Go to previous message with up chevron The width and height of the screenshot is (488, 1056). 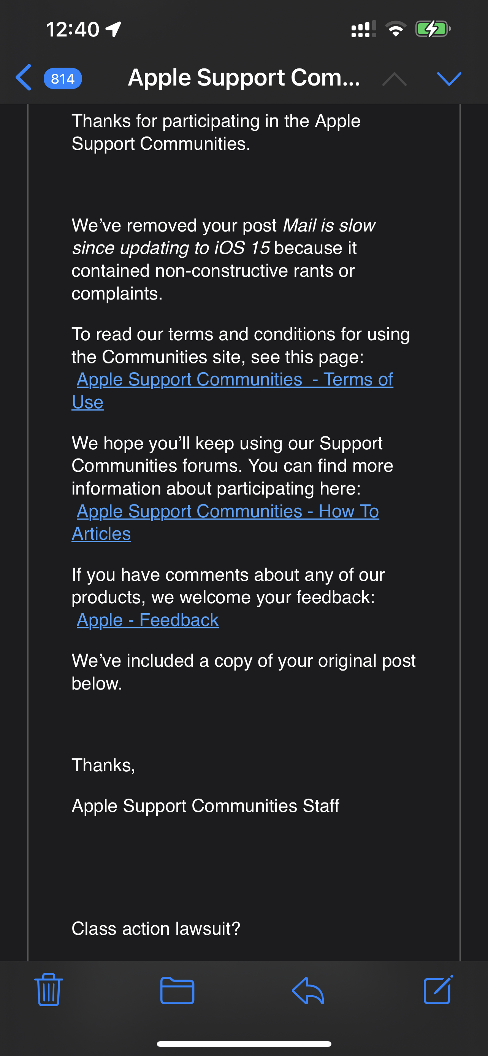coord(394,78)
